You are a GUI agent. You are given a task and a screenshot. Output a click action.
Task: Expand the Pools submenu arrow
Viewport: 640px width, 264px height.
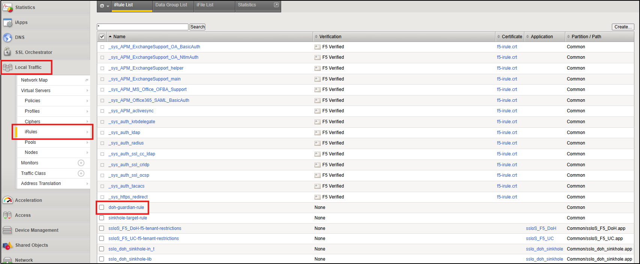point(87,142)
